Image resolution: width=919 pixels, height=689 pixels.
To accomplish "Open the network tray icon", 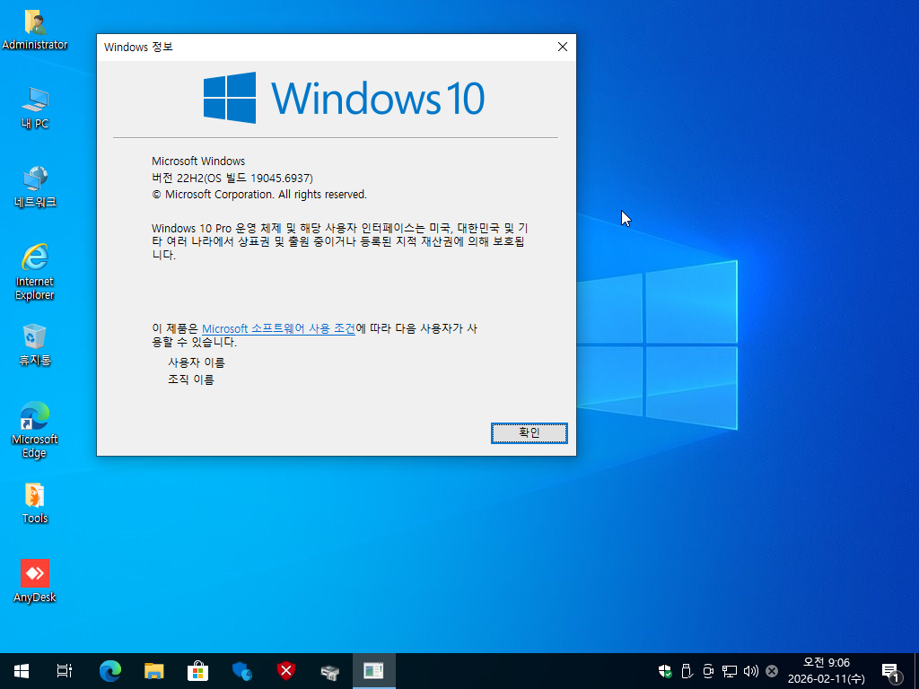I will [729, 671].
